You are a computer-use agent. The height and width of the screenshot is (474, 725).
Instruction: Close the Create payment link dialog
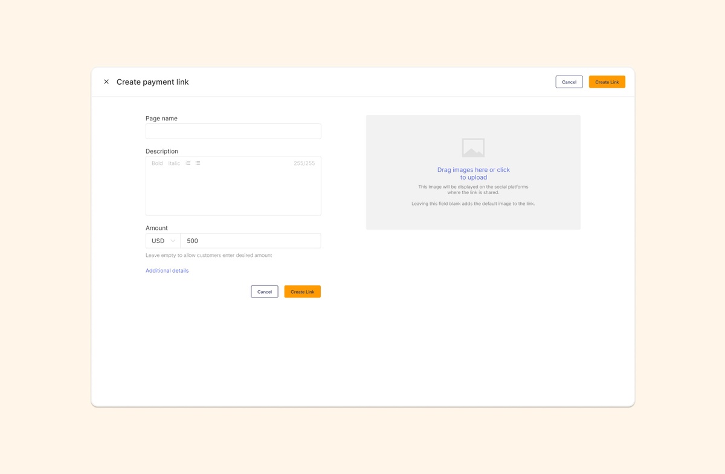[106, 82]
